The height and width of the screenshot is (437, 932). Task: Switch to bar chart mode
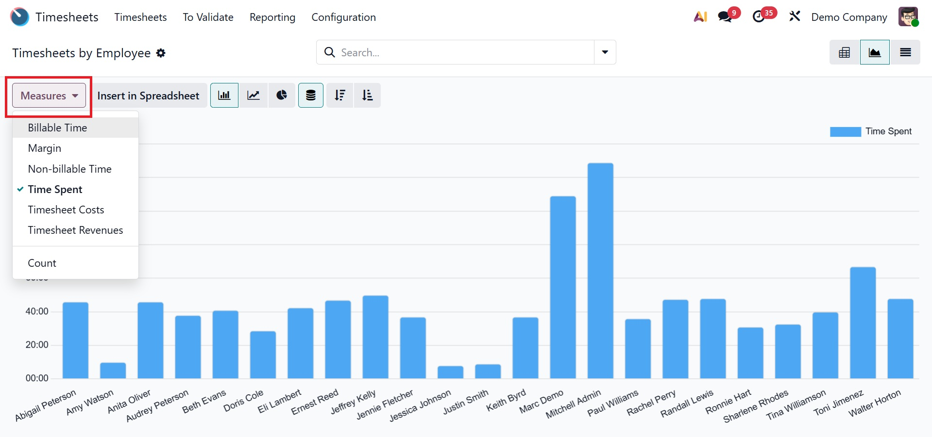tap(224, 96)
